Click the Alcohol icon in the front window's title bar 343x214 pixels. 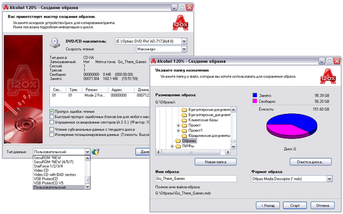pyautogui.click(x=154, y=61)
